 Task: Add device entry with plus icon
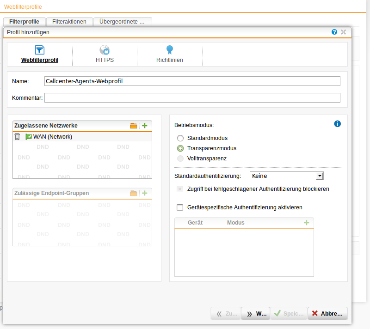point(306,223)
